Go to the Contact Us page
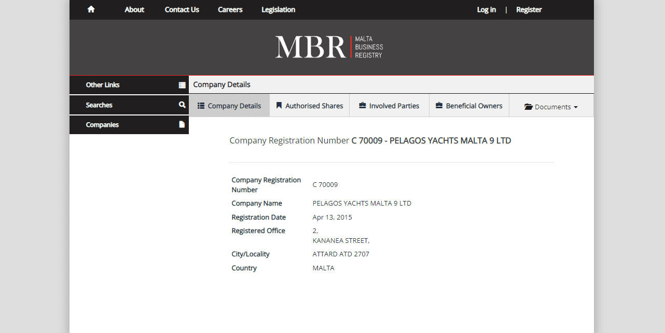Screen dimensions: 665x333 pos(182,9)
